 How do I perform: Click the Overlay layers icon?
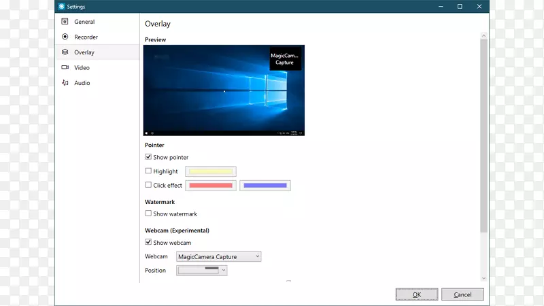tap(65, 52)
